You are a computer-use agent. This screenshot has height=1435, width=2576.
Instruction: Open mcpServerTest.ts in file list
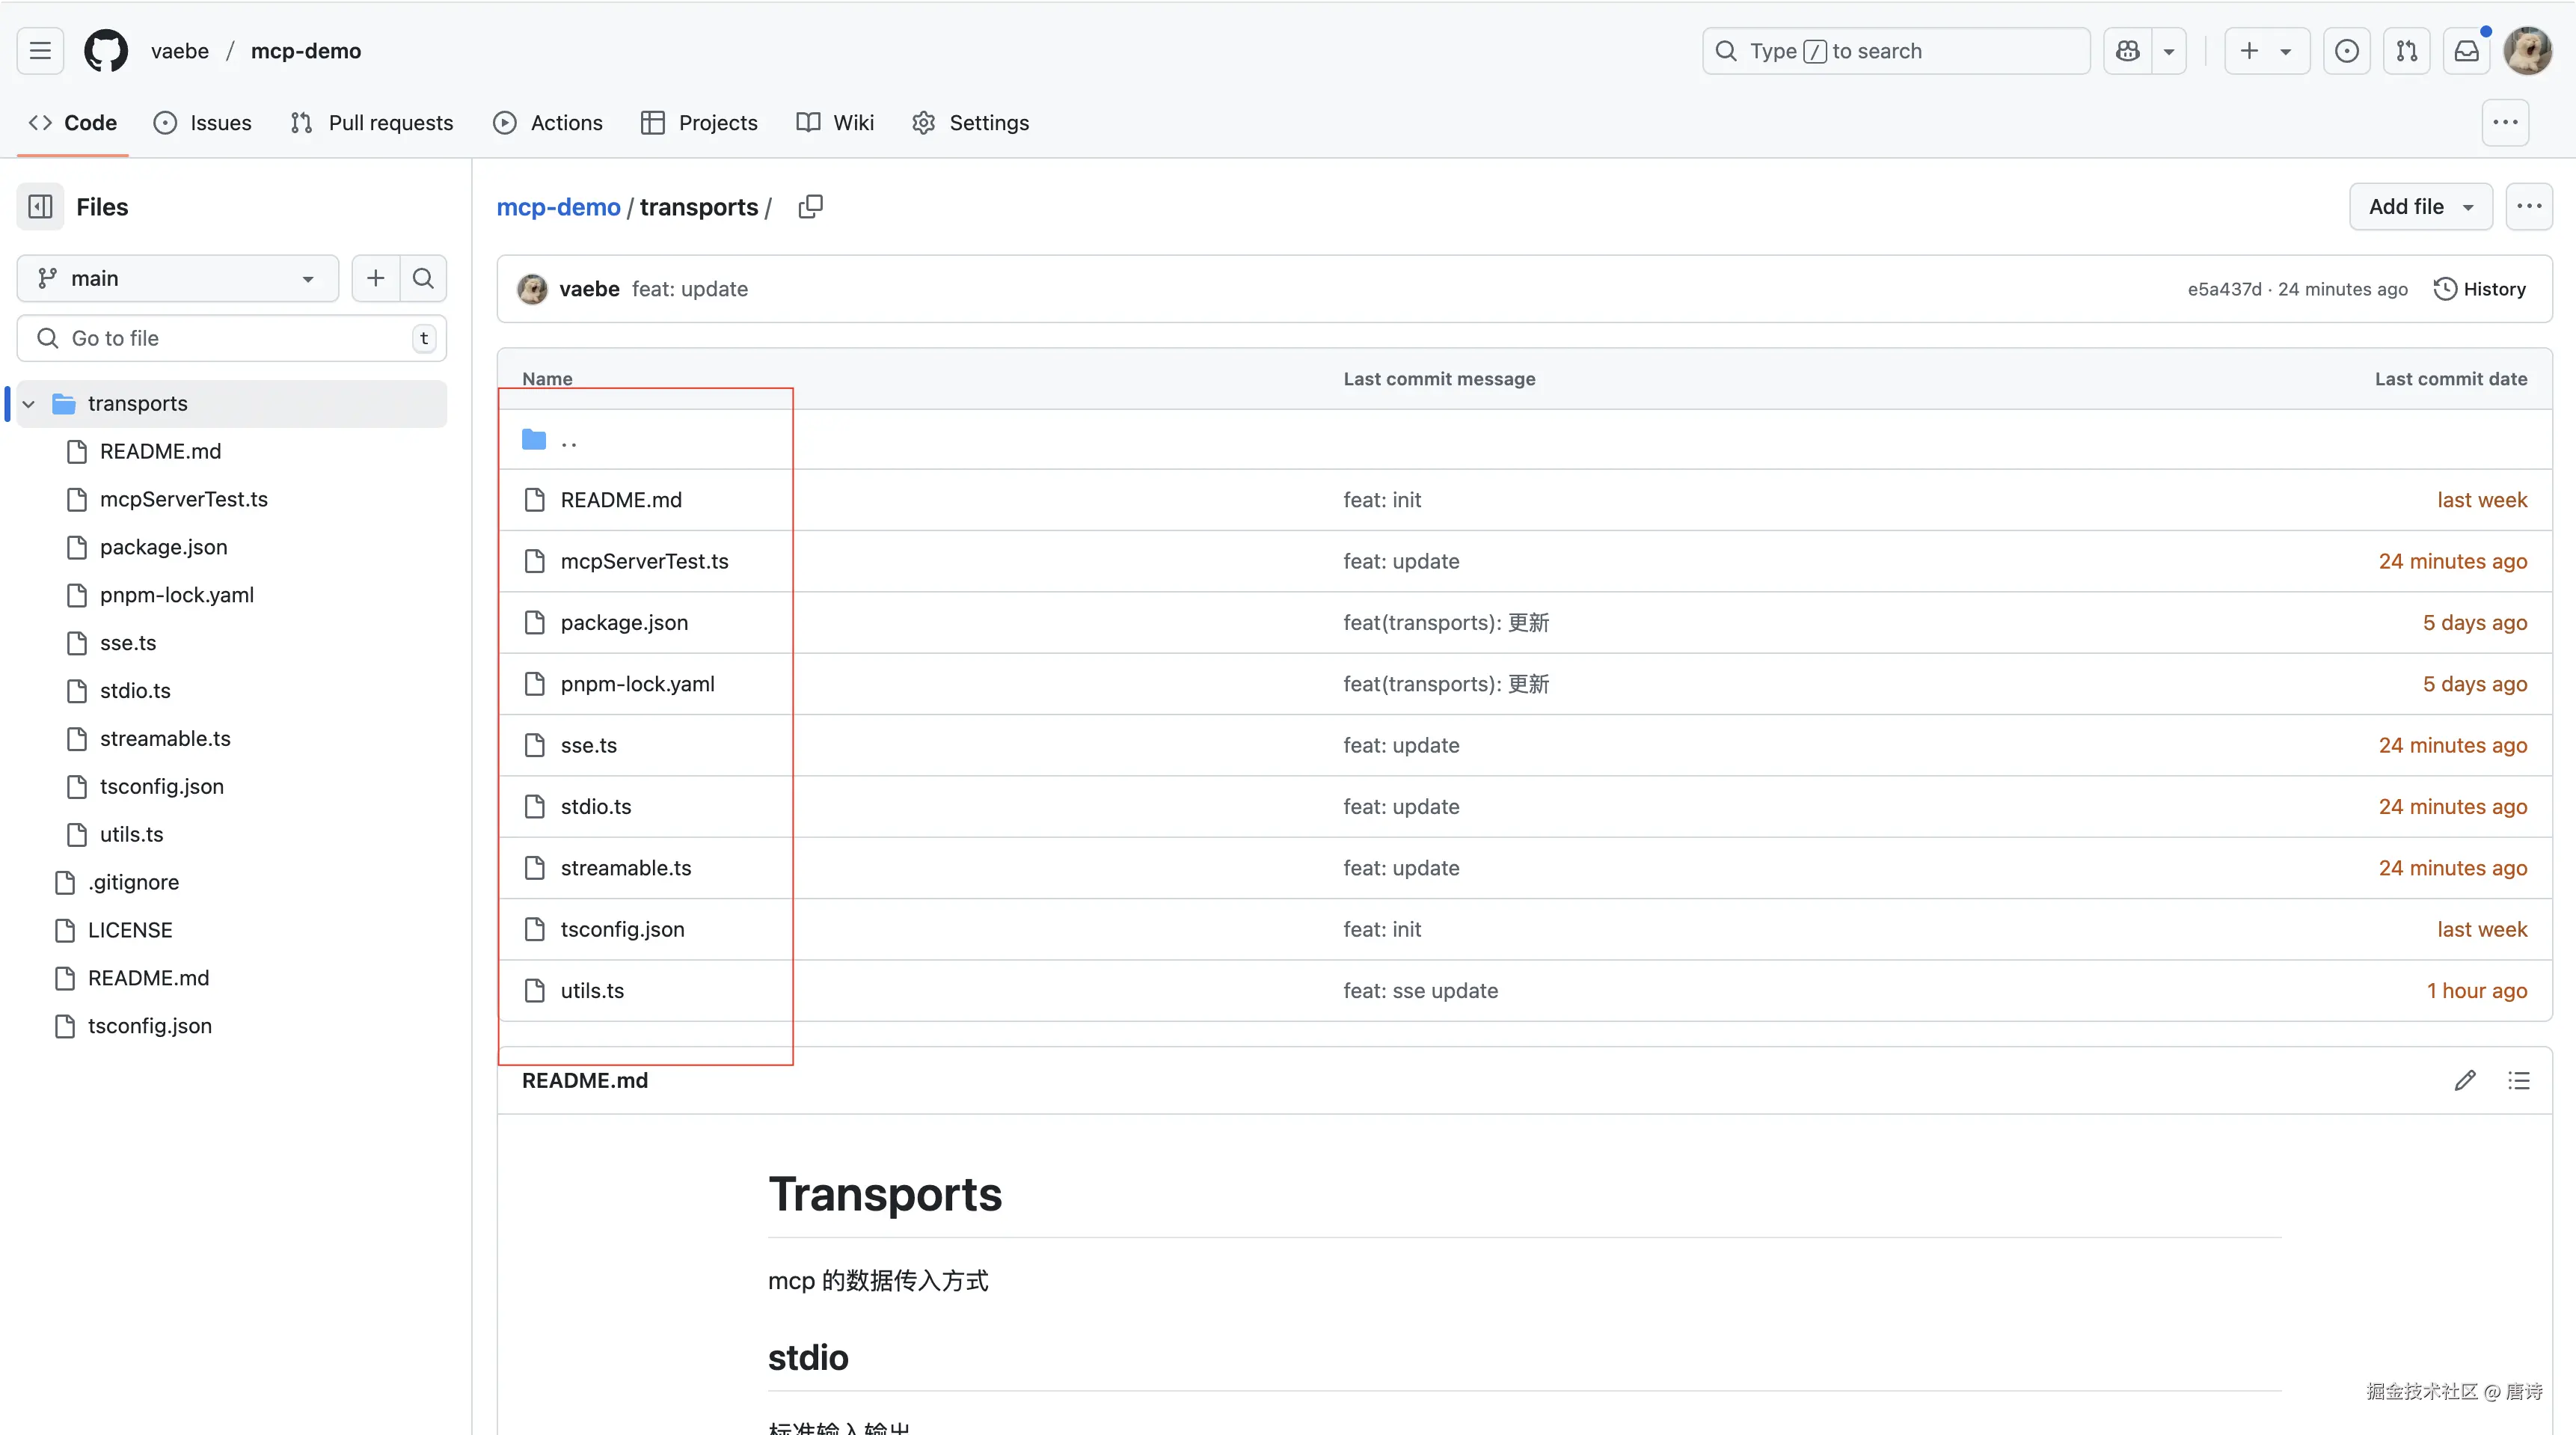coord(644,561)
